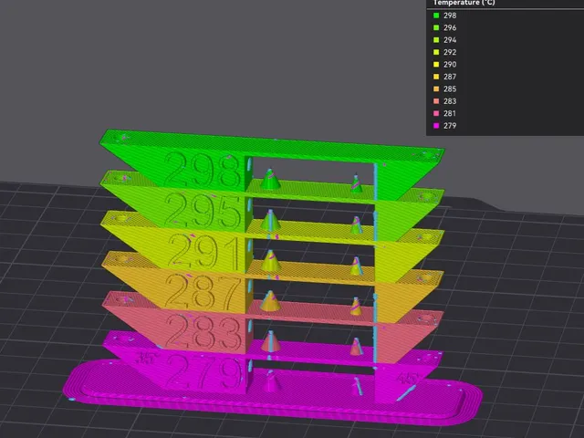Image resolution: width=584 pixels, height=438 pixels.
Task: Select legend value 285
Action: point(450,89)
